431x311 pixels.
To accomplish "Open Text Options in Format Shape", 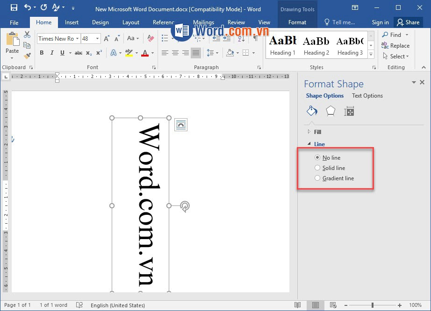I will click(x=367, y=96).
